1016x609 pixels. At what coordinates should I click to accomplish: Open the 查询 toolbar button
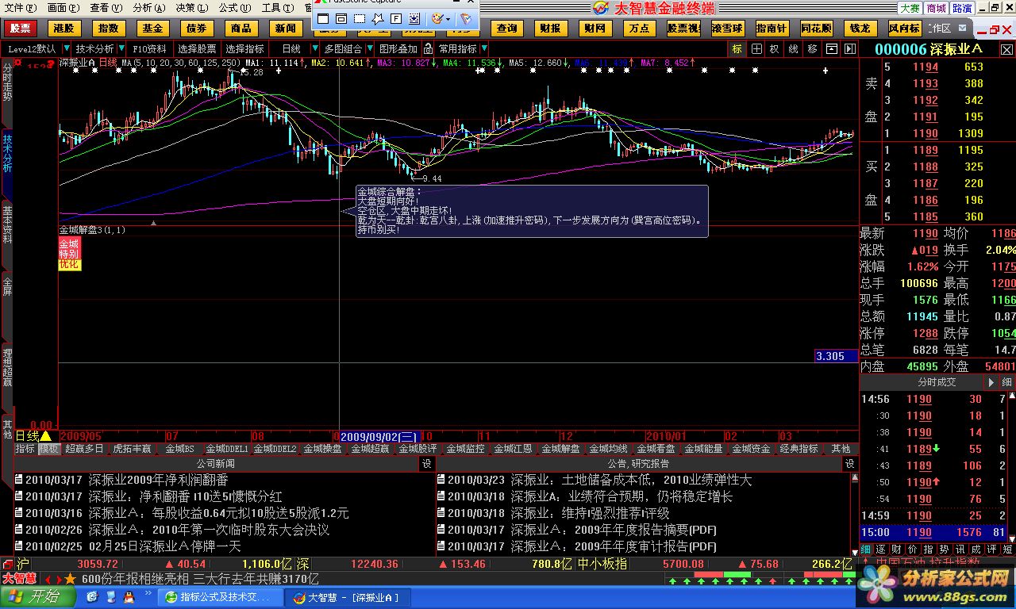(506, 29)
